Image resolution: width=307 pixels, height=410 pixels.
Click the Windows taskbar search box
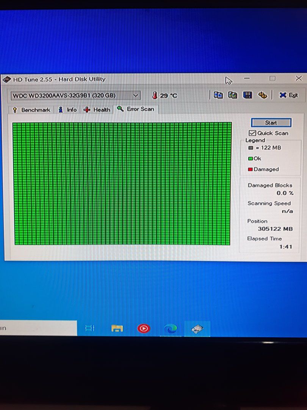(x=38, y=328)
